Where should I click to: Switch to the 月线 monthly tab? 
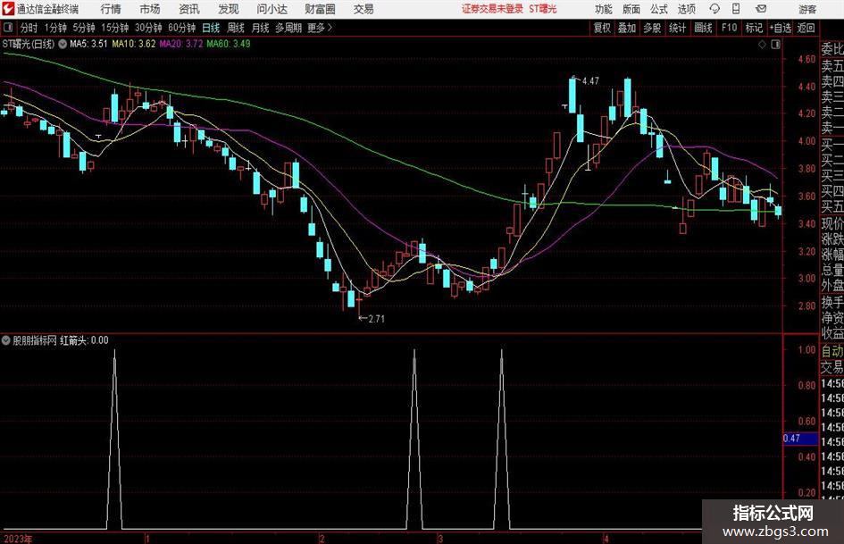click(260, 28)
